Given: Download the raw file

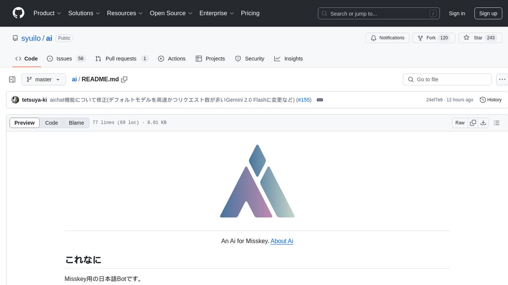Looking at the screenshot, I should coord(483,123).
